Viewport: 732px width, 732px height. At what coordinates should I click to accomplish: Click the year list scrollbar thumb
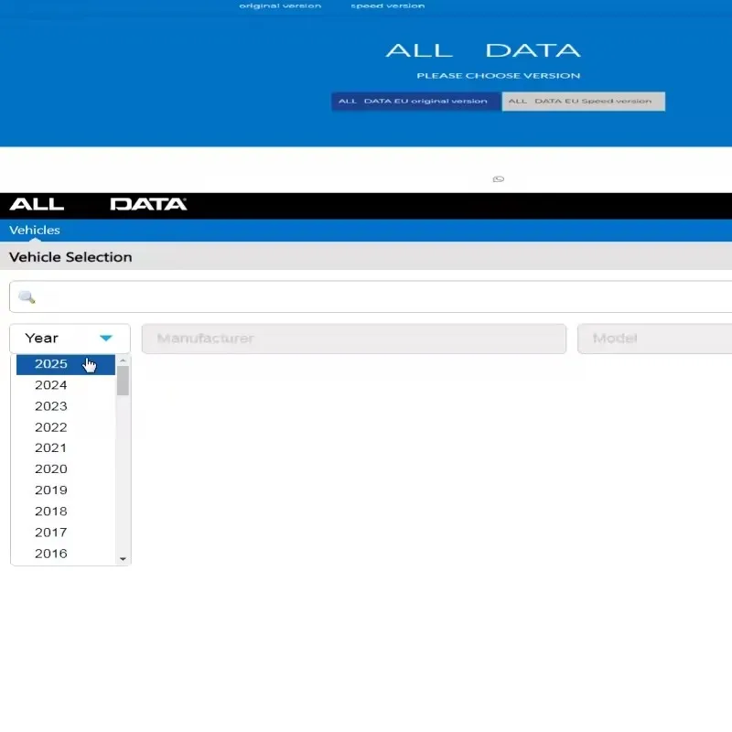pyautogui.click(x=123, y=381)
